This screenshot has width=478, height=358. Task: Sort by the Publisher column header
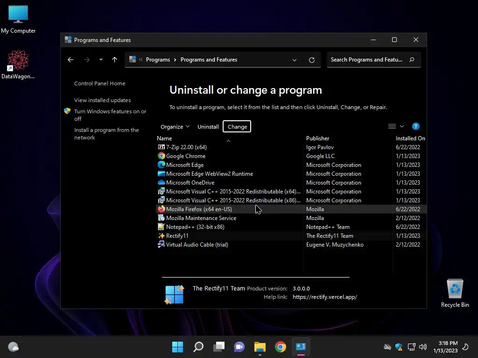coord(317,138)
